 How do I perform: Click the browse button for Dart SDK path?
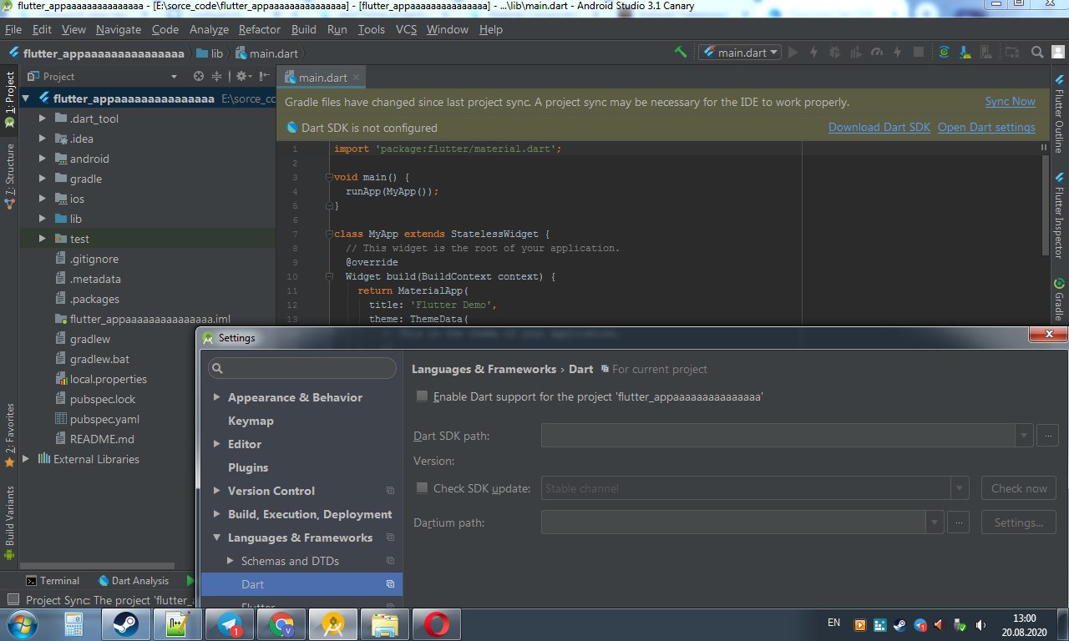(1048, 435)
